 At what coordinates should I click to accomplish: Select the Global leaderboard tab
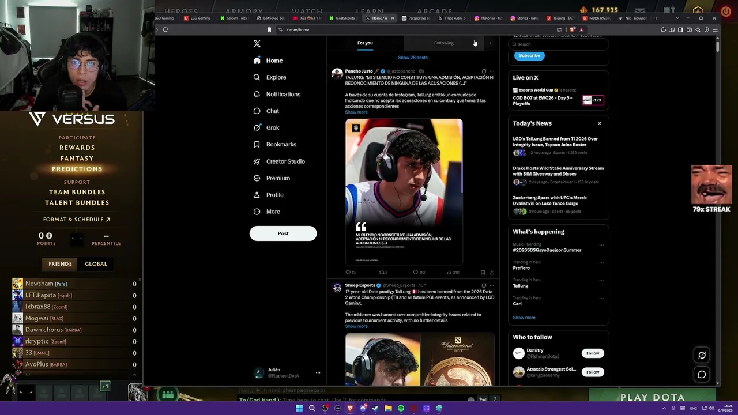96,264
